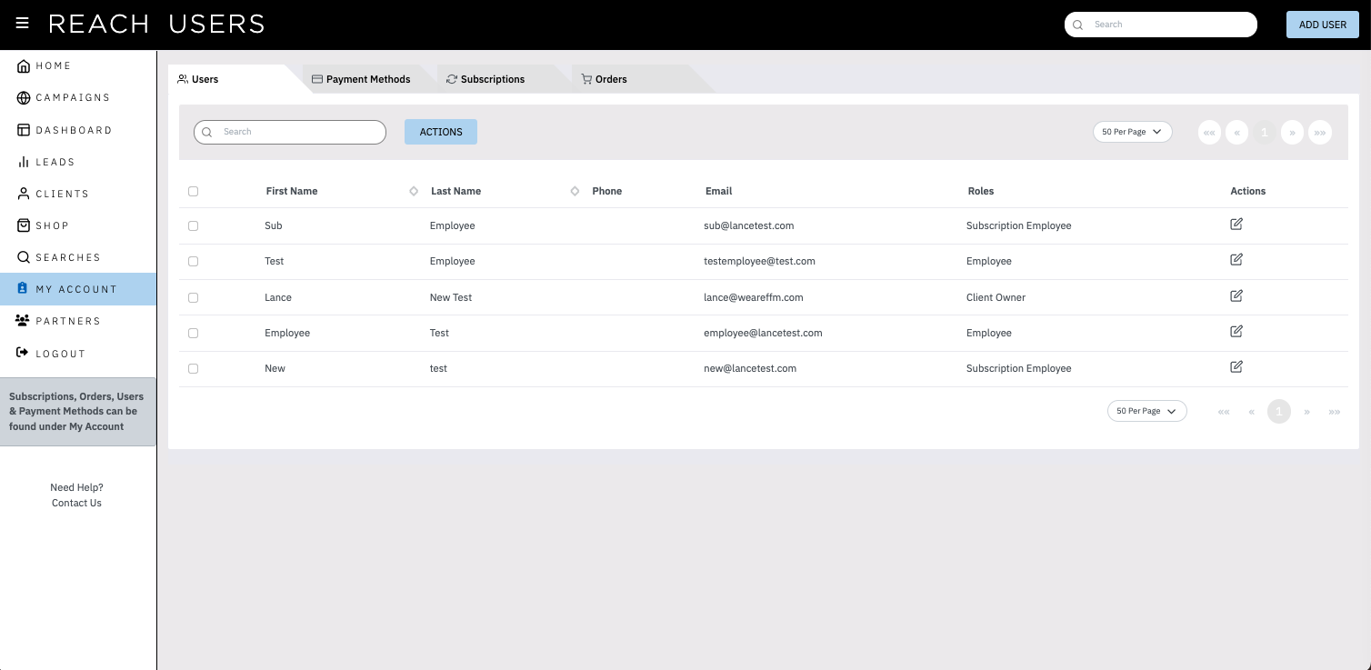Click the users table search field

click(290, 132)
